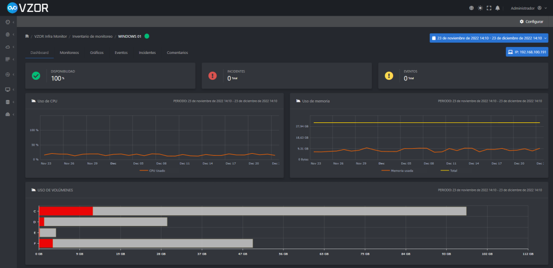Click the gray free segment of volume D
The height and width of the screenshot is (268, 553).
[x=105, y=222]
